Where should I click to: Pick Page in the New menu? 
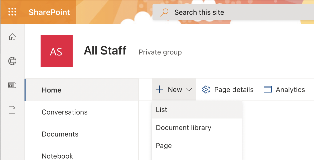point(164,146)
